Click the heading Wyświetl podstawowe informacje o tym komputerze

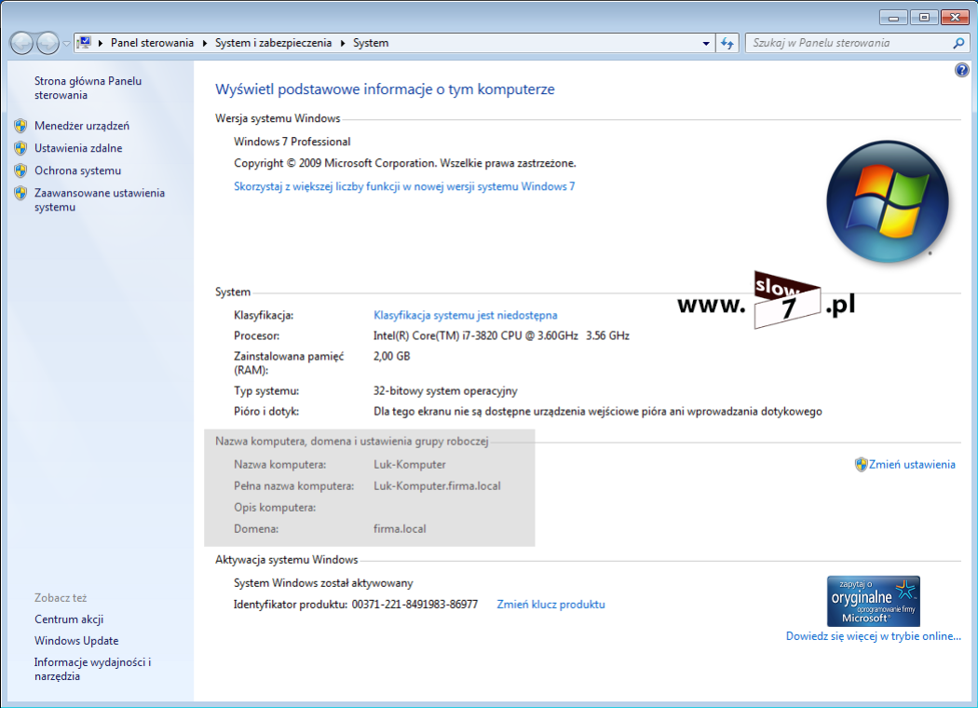point(385,89)
